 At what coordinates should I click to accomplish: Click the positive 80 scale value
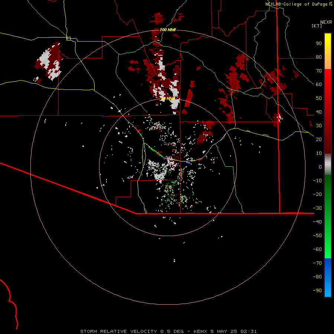(x=319, y=57)
